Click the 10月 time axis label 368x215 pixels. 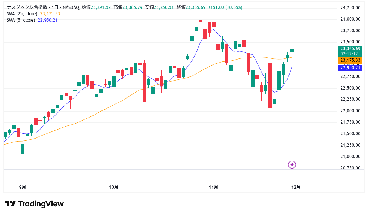[x=114, y=187]
